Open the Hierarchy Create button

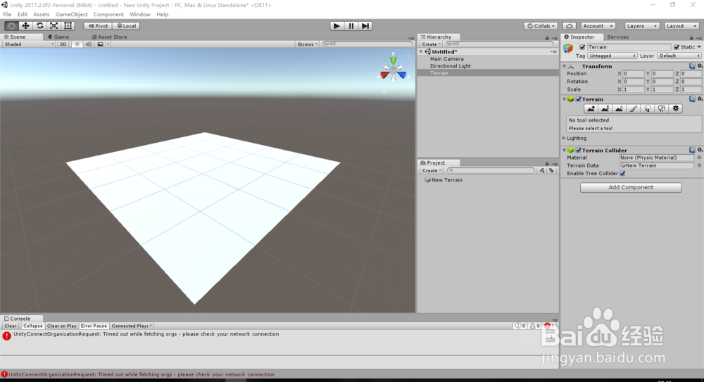tap(432, 44)
